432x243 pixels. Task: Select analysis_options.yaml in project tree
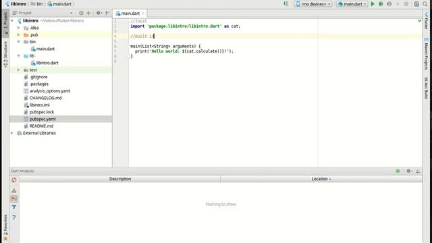pos(50,91)
